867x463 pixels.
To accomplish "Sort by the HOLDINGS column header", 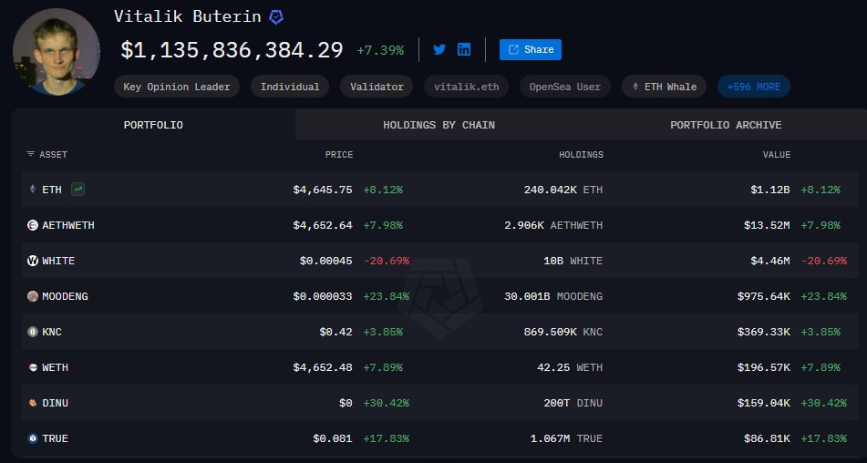I will (x=581, y=155).
